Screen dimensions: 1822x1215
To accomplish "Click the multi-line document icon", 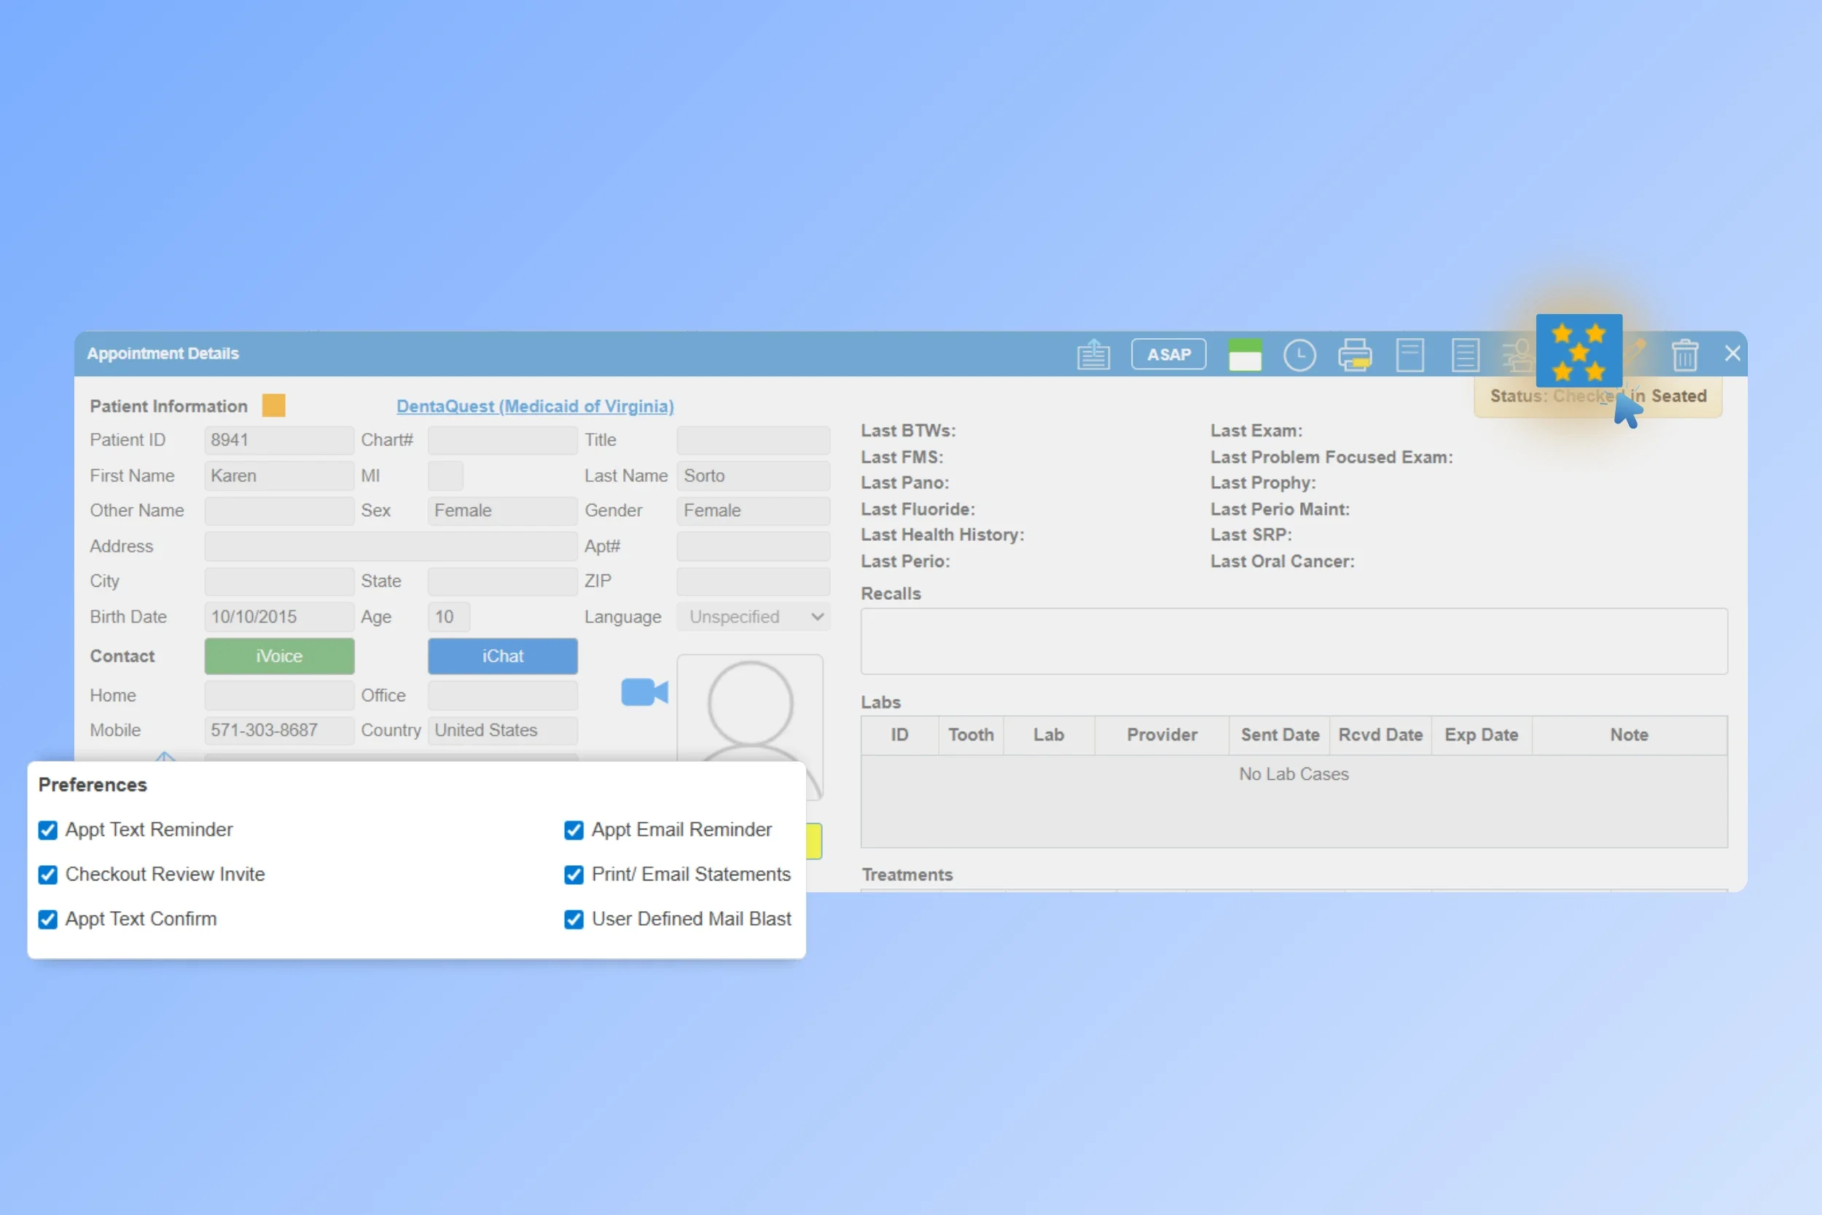I will click(1465, 356).
